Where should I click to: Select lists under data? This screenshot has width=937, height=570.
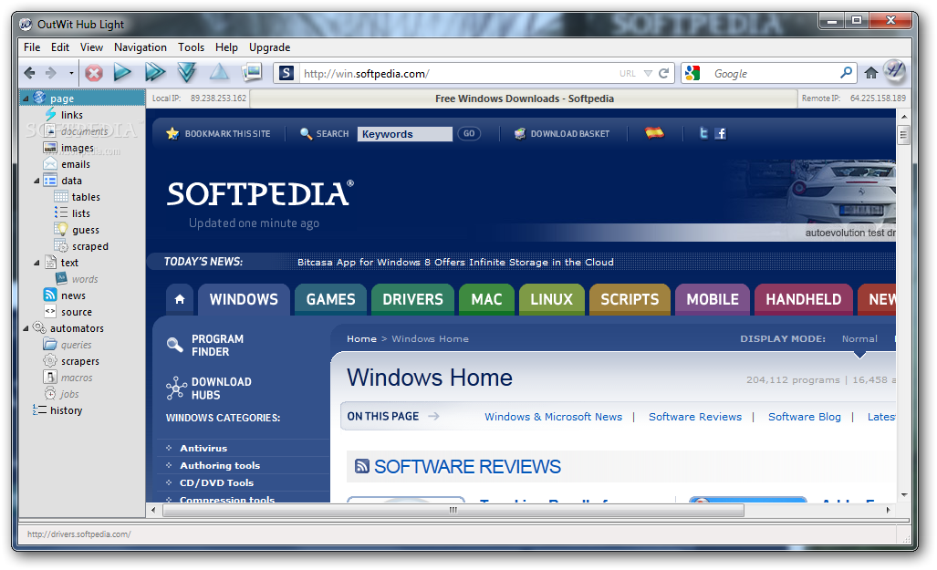80,213
